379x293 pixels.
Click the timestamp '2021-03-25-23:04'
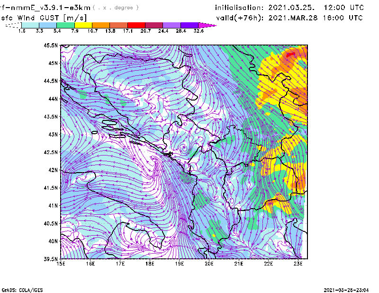pyautogui.click(x=346, y=290)
